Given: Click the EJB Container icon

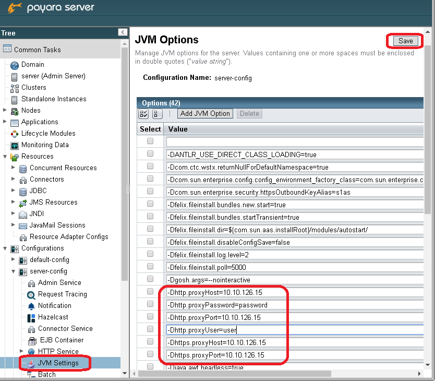Looking at the screenshot, I should coord(32,341).
